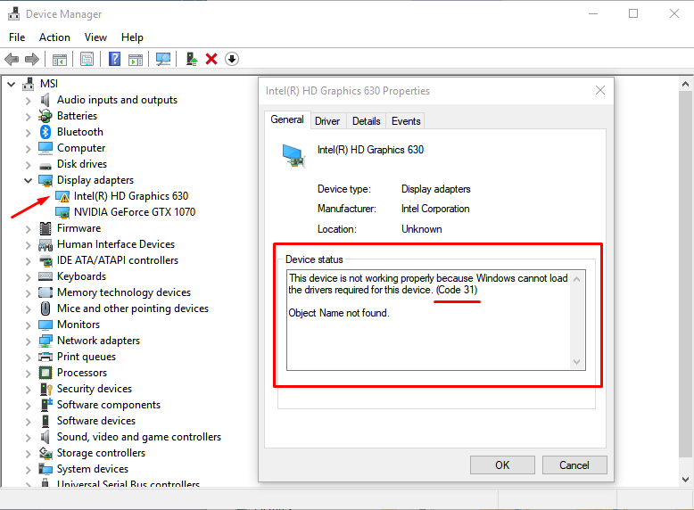694x510 pixels.
Task: Click the Mice and pointing devices icon
Action: [x=45, y=308]
